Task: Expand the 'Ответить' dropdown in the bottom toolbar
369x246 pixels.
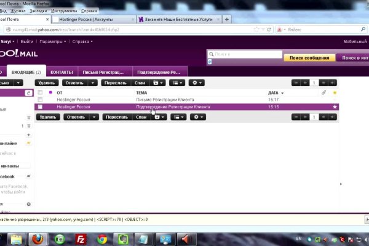Action: [94, 117]
